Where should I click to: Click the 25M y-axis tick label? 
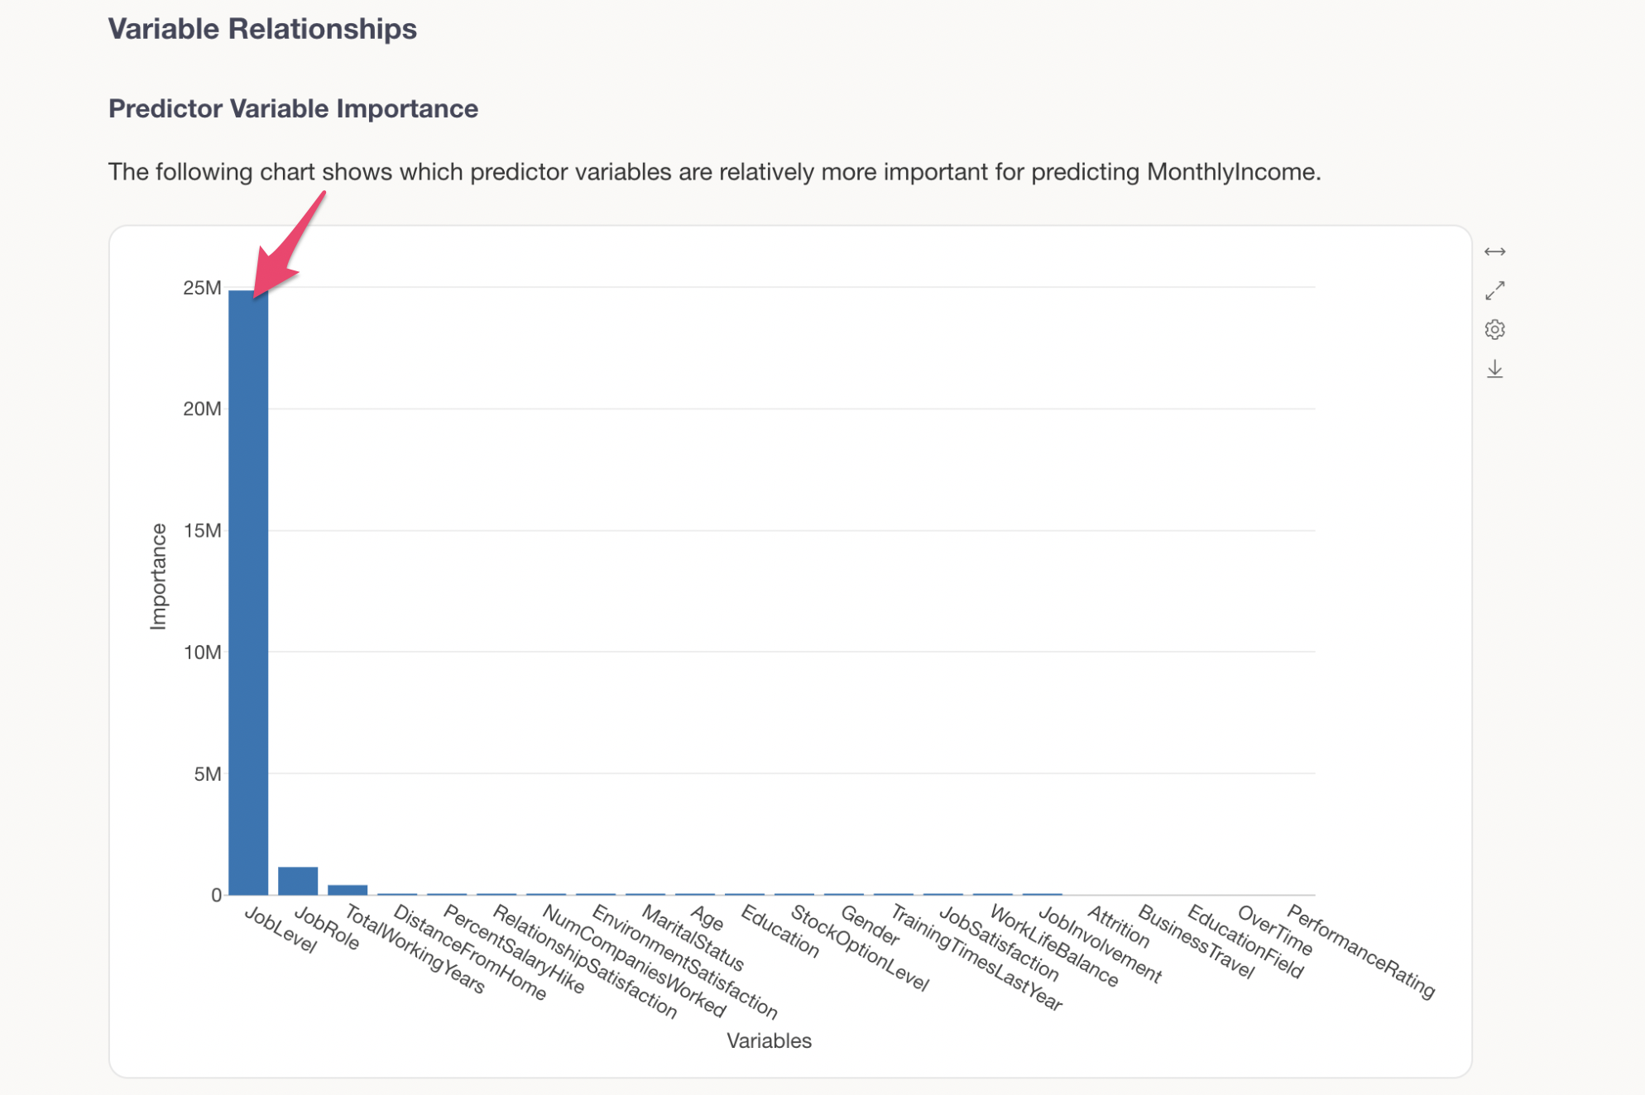coord(202,288)
